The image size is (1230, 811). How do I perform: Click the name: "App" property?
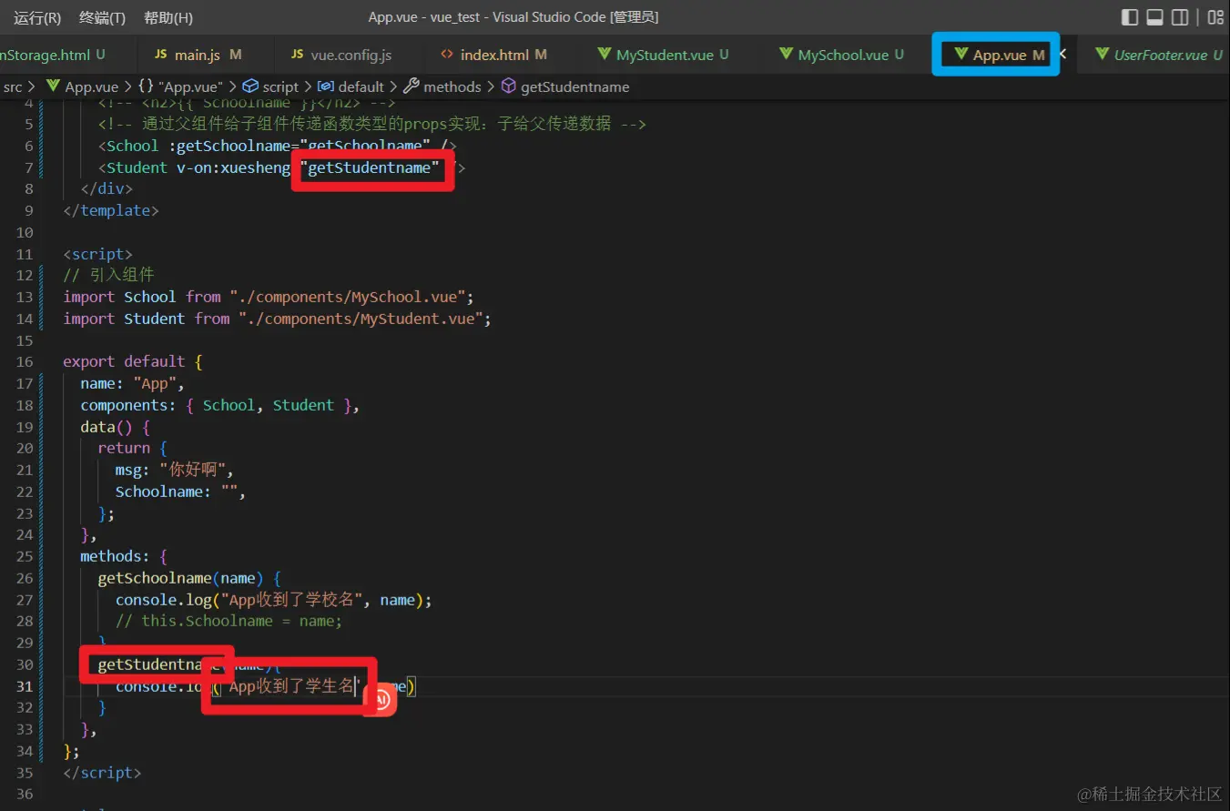[132, 383]
